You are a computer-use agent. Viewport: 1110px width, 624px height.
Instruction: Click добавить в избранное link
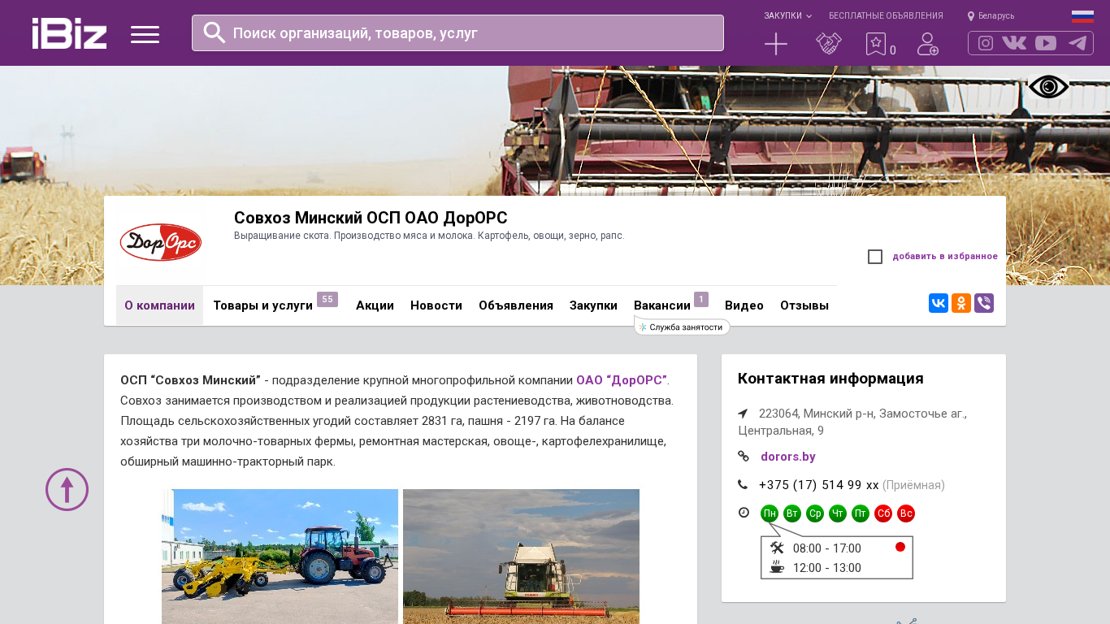pyautogui.click(x=945, y=257)
